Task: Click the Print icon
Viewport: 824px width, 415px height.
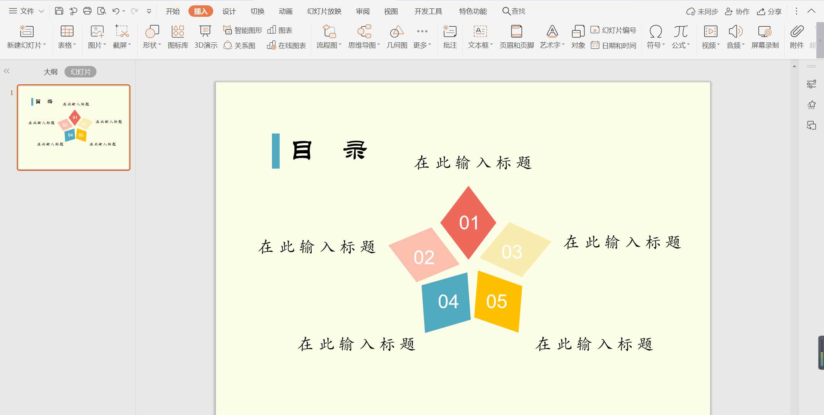Action: click(87, 11)
